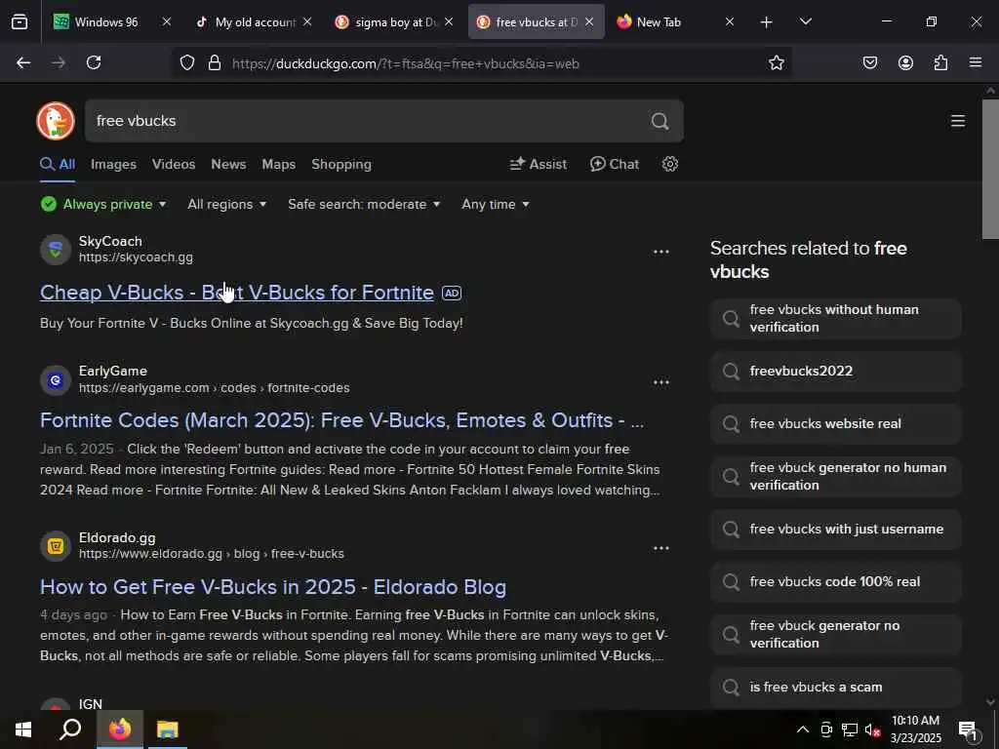Open Fortnite Codes March 2025 result
The height and width of the screenshot is (749, 999).
coord(342,420)
